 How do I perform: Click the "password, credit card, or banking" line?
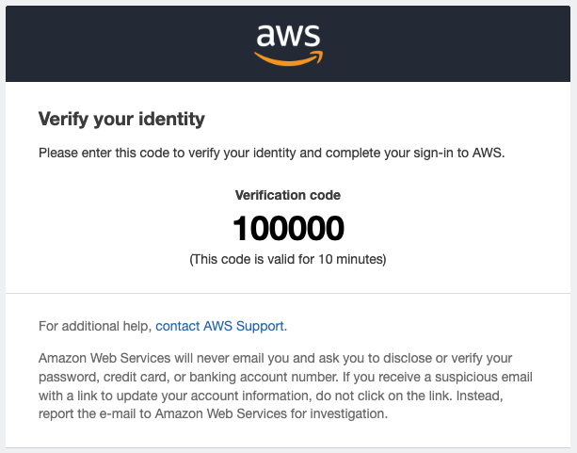point(141,377)
